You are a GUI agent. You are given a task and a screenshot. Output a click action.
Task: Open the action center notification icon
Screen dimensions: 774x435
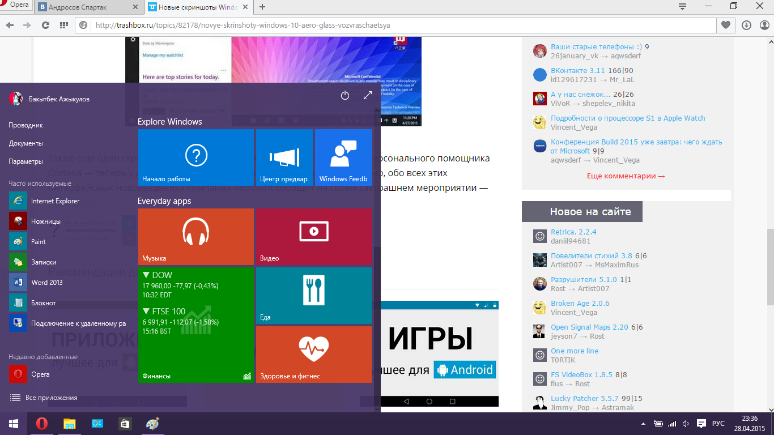[701, 424]
